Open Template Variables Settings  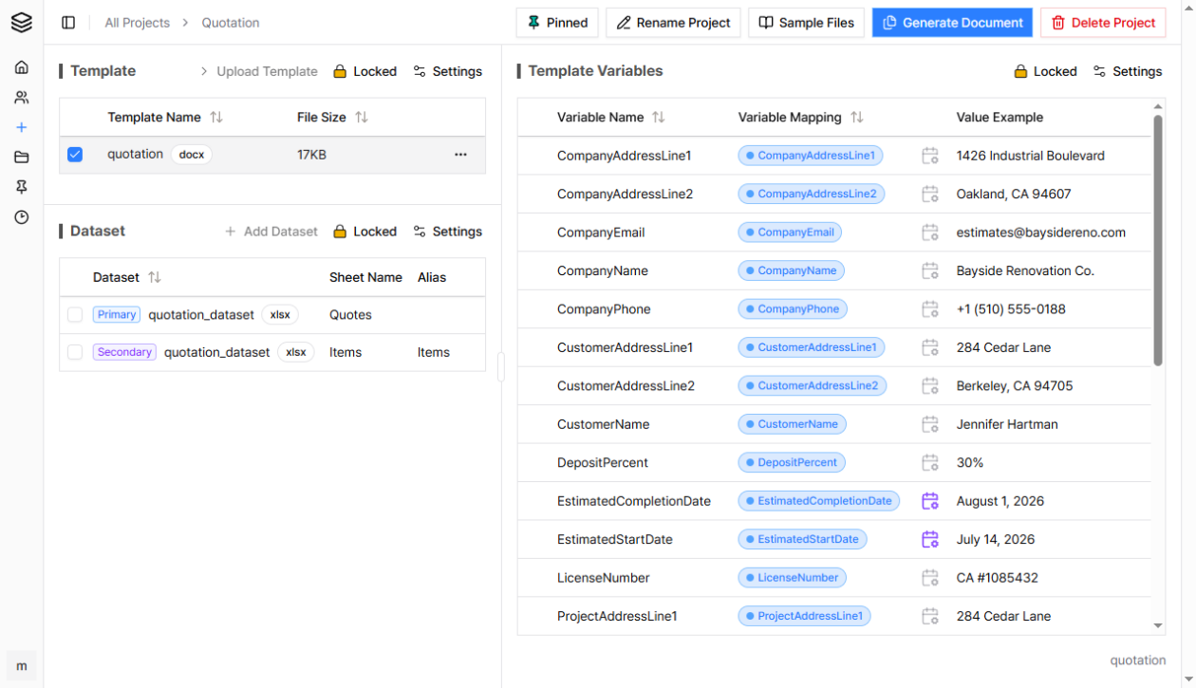click(x=1128, y=71)
